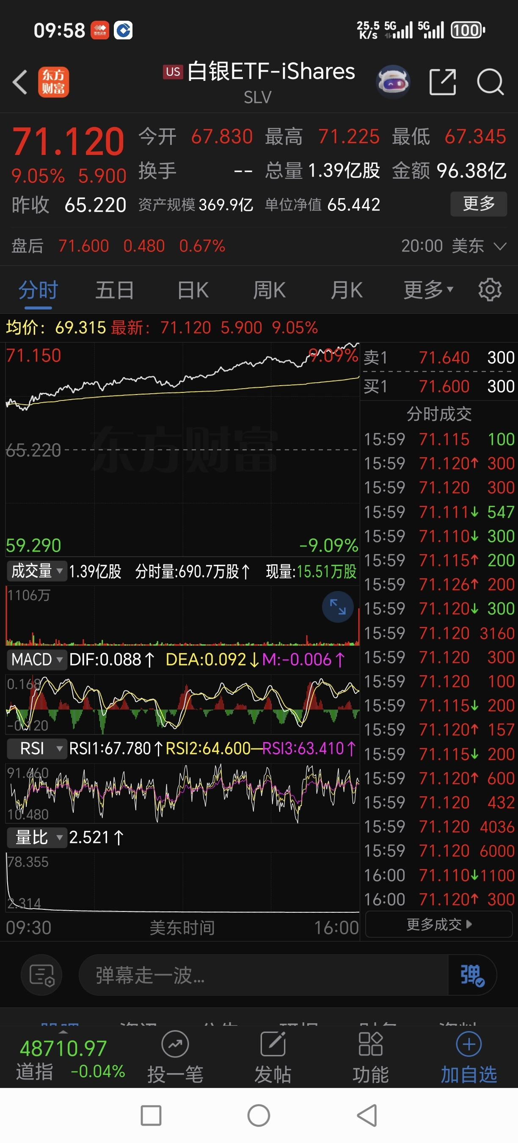The width and height of the screenshot is (518, 1143).
Task: Tap the 买1 71.600 bid row
Action: click(x=439, y=387)
